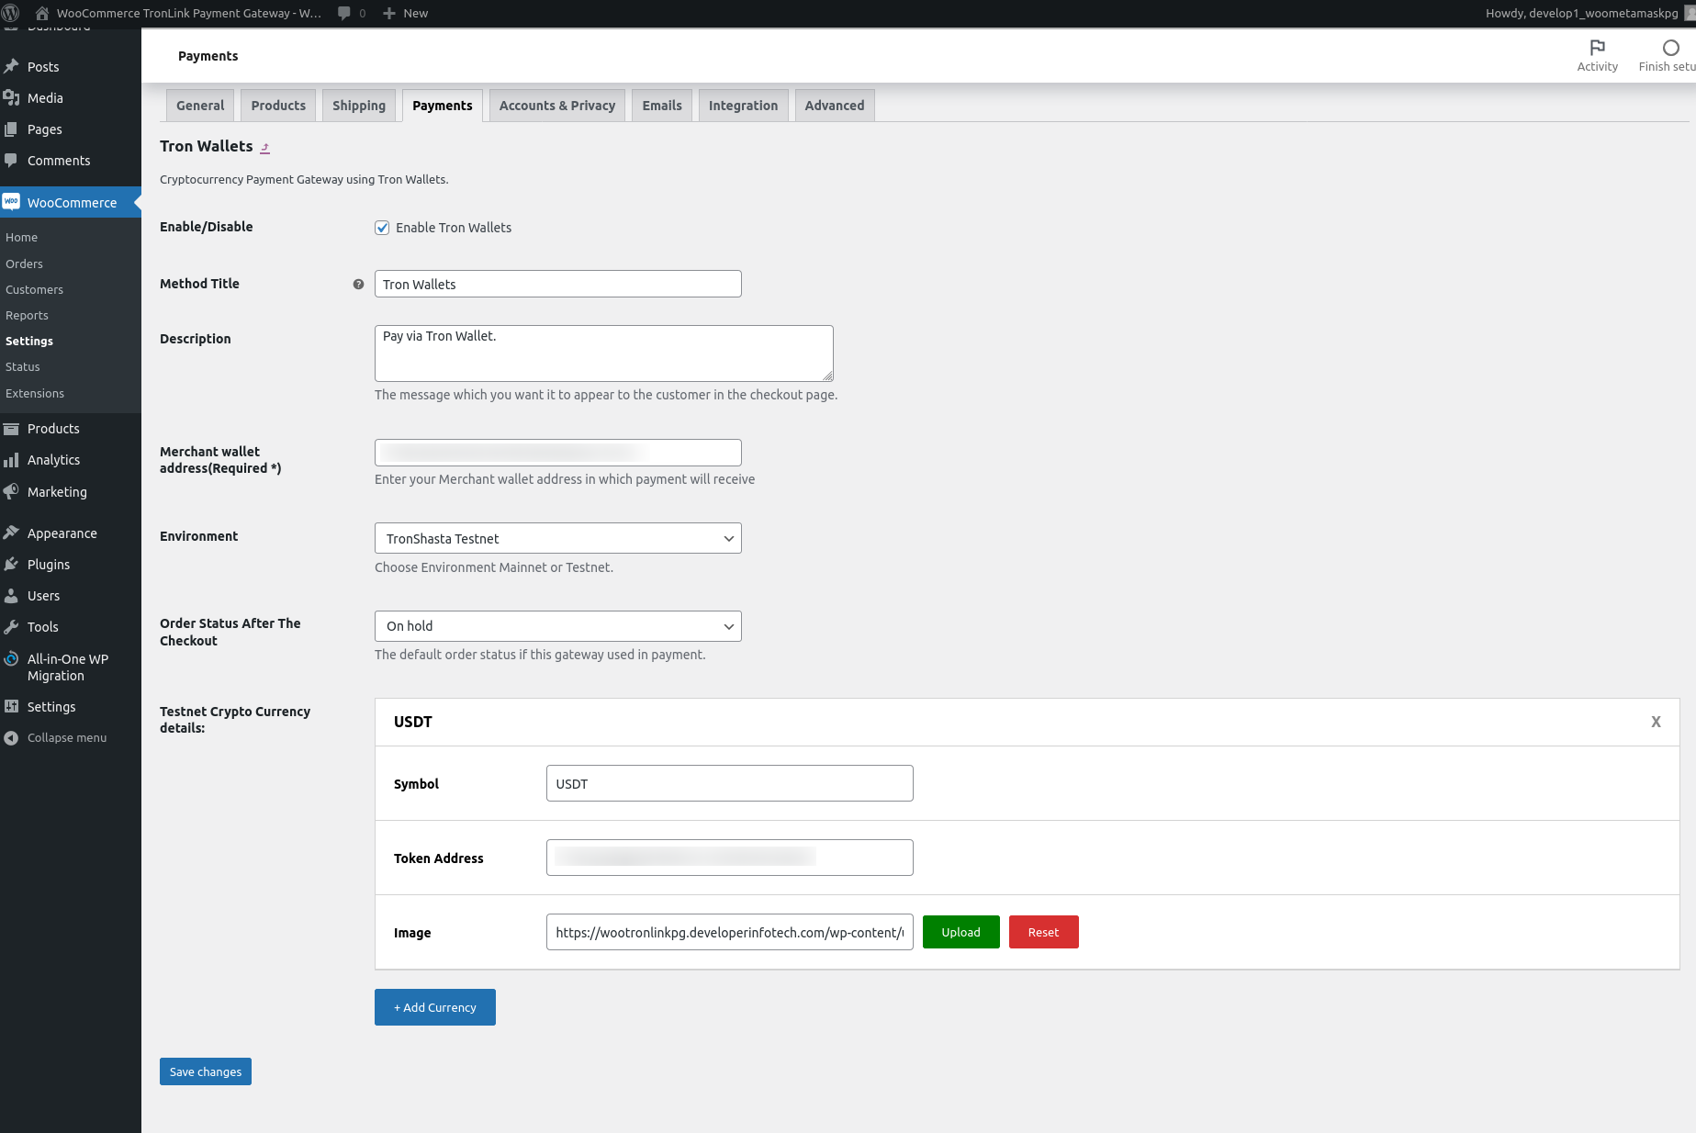Click the Media icon in sidebar

11,97
